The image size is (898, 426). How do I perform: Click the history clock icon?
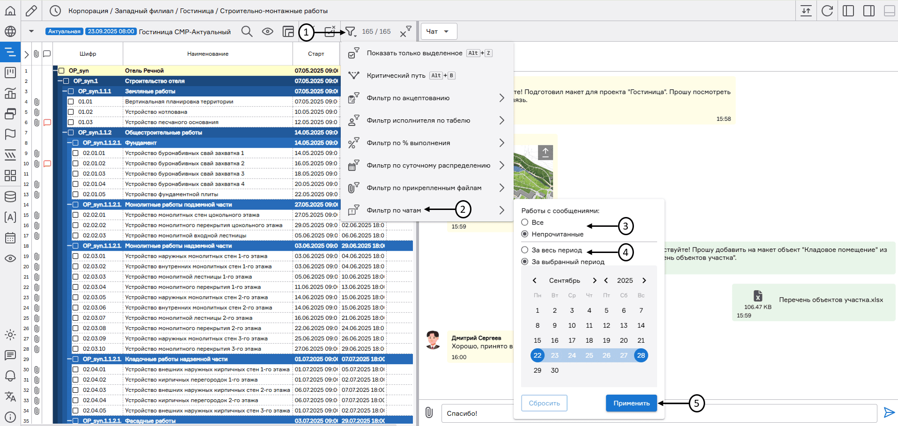coord(55,11)
